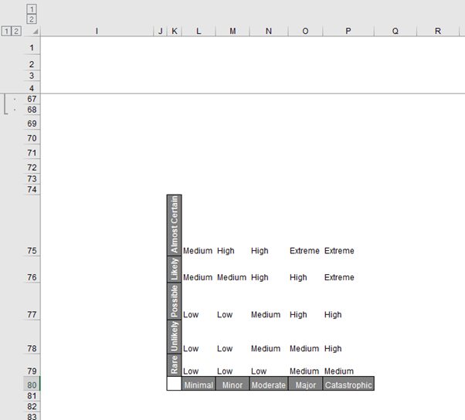The image size is (465, 420).
Task: Select row 75 header
Action: pyautogui.click(x=32, y=251)
